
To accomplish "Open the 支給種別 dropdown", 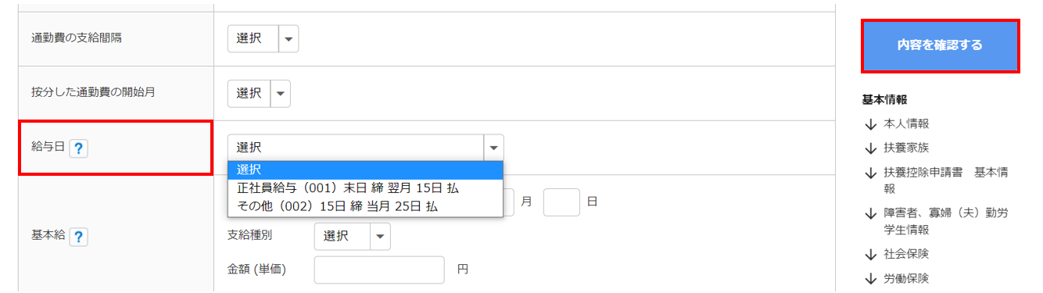I will 352,236.
